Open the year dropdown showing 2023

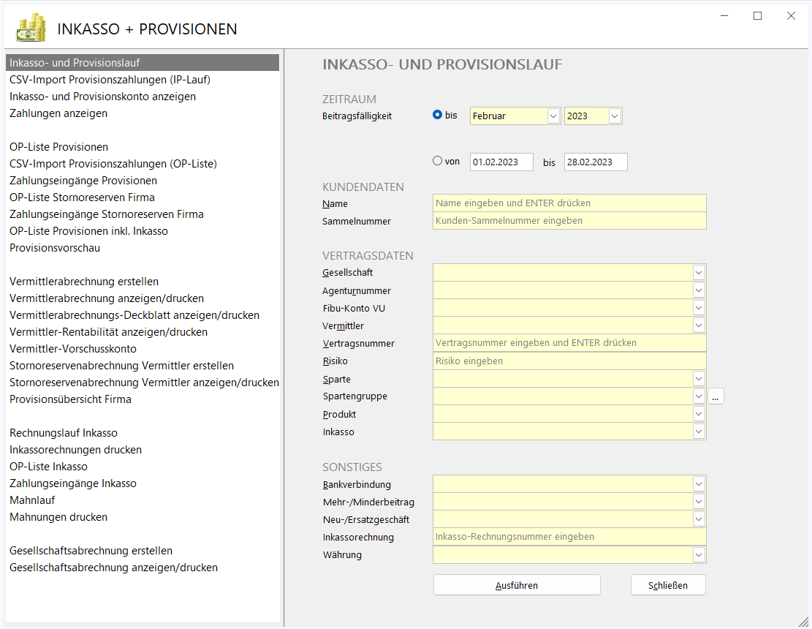615,116
